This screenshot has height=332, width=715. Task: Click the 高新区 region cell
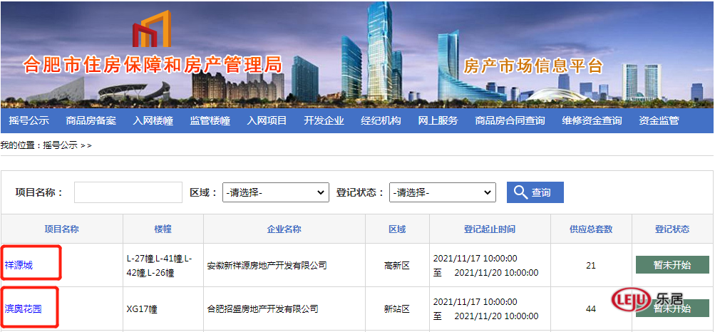pos(397,266)
